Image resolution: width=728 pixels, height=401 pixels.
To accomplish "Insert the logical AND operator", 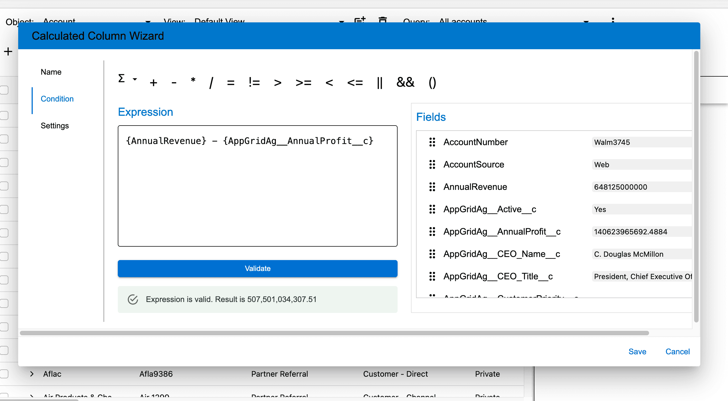I will tap(405, 82).
